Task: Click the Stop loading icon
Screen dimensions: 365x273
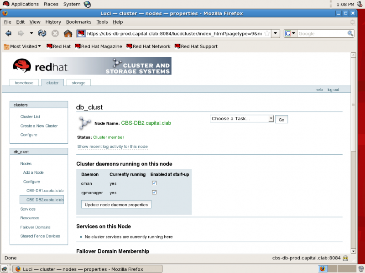Action: pyautogui.click(x=55, y=34)
